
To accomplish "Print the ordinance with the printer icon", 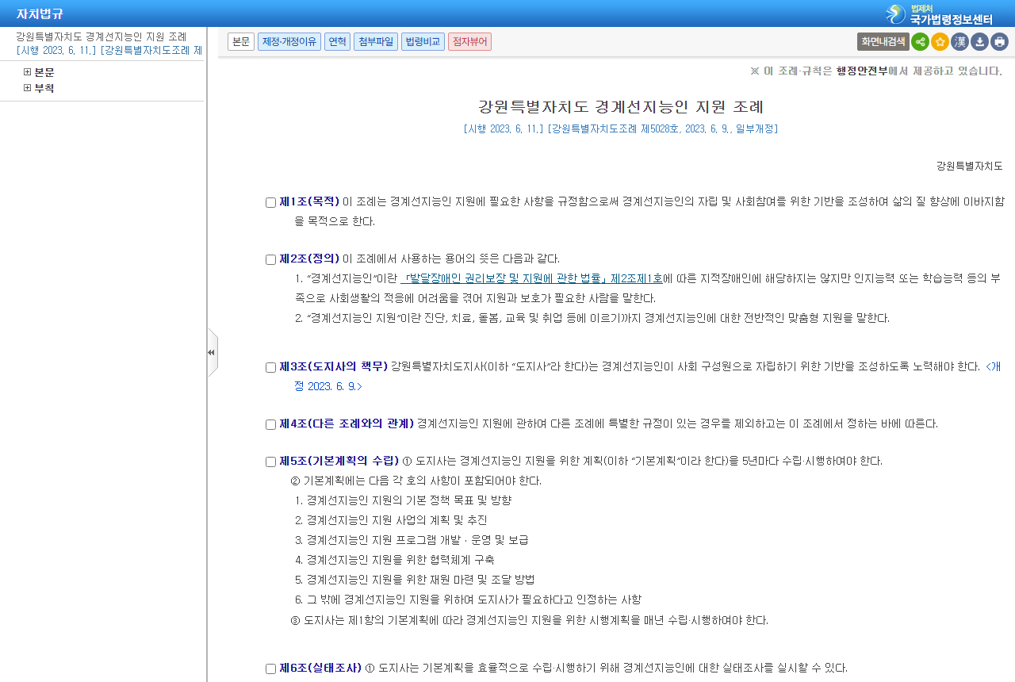I will pyautogui.click(x=999, y=42).
